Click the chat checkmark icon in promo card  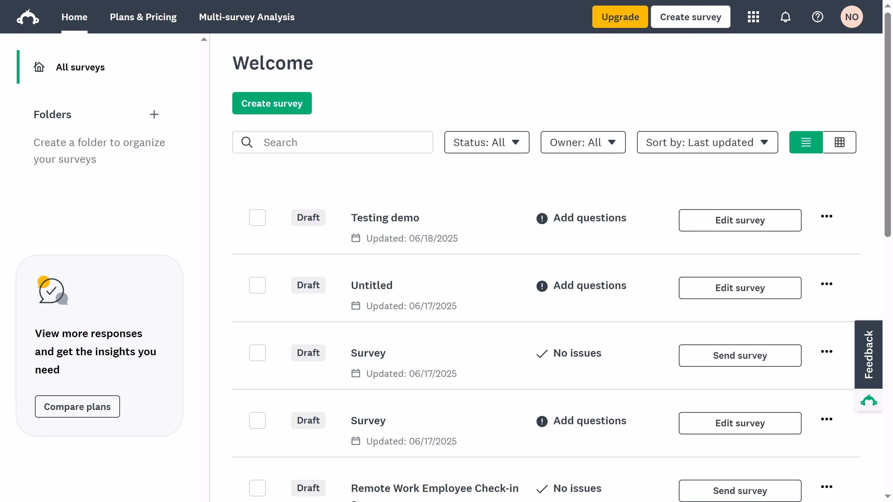pyautogui.click(x=53, y=290)
